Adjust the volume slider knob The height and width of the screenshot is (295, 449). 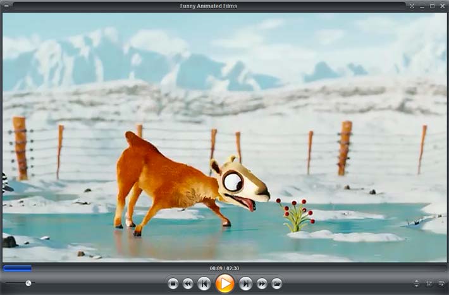click(28, 283)
